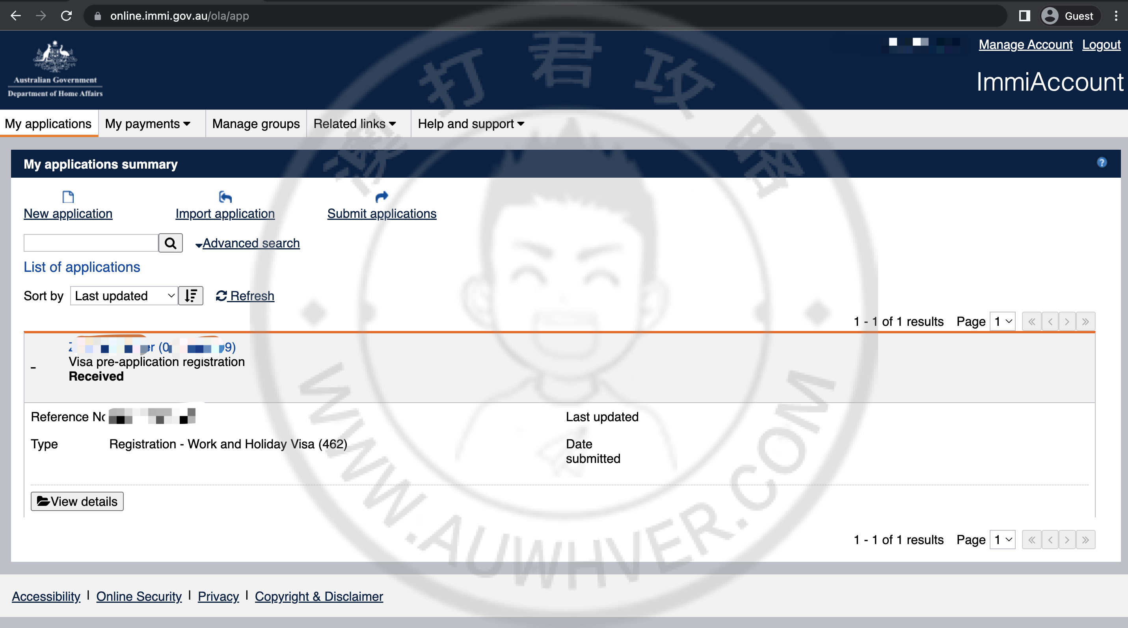Click the padlock site info icon
1128x628 pixels.
[x=98, y=16]
